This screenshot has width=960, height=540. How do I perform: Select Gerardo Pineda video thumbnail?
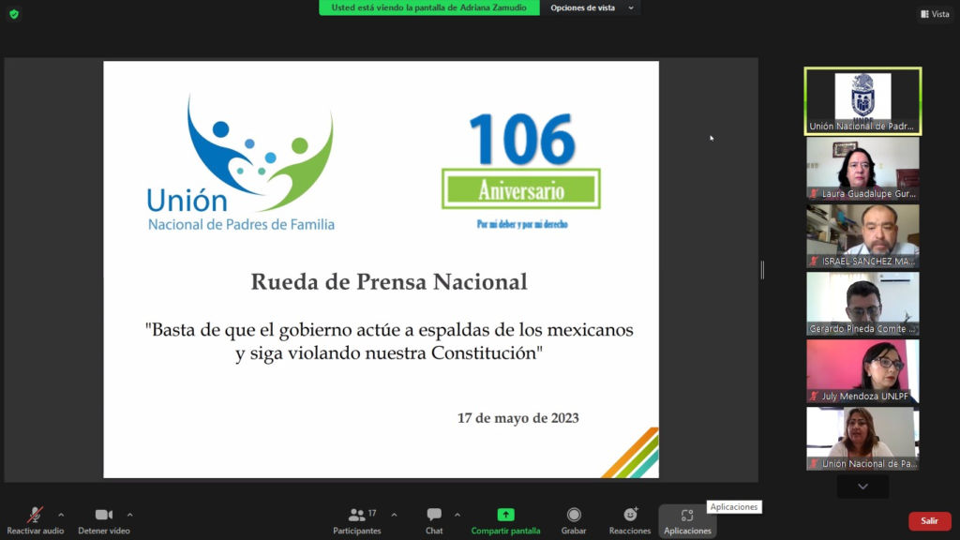tap(862, 304)
